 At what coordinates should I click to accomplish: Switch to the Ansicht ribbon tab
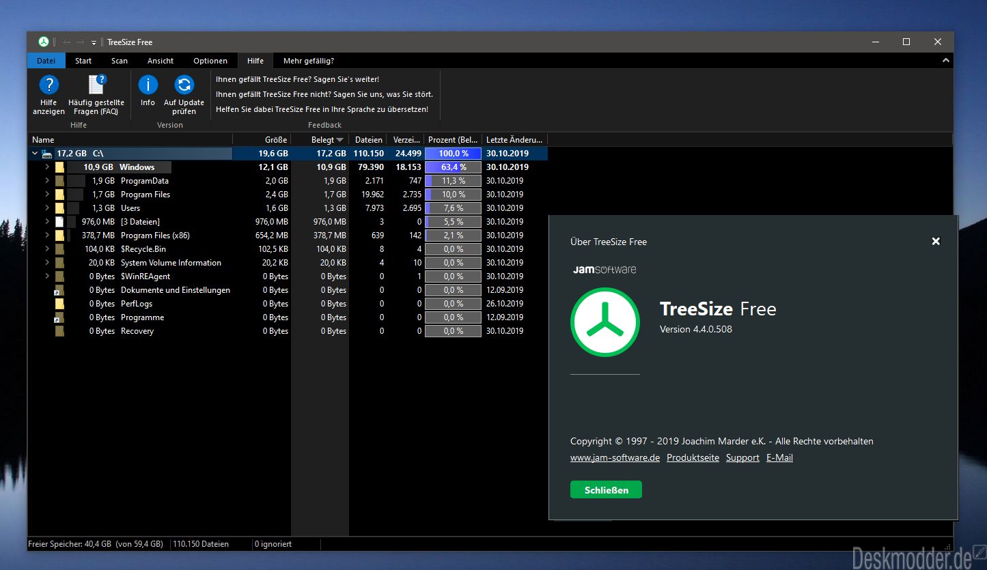(161, 61)
